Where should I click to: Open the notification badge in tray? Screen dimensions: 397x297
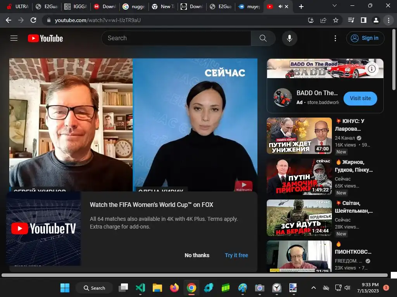tap(386, 288)
